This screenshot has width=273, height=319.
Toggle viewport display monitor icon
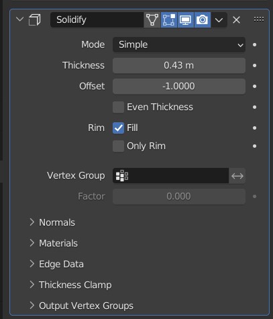(186, 20)
